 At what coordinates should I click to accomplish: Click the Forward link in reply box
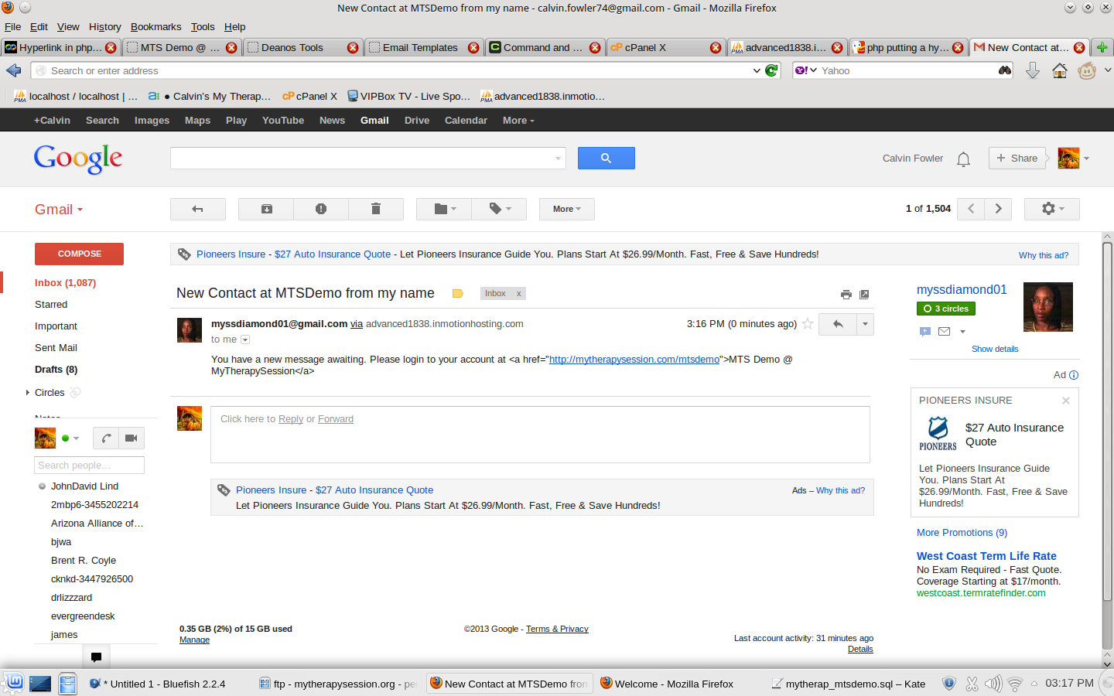pos(336,419)
